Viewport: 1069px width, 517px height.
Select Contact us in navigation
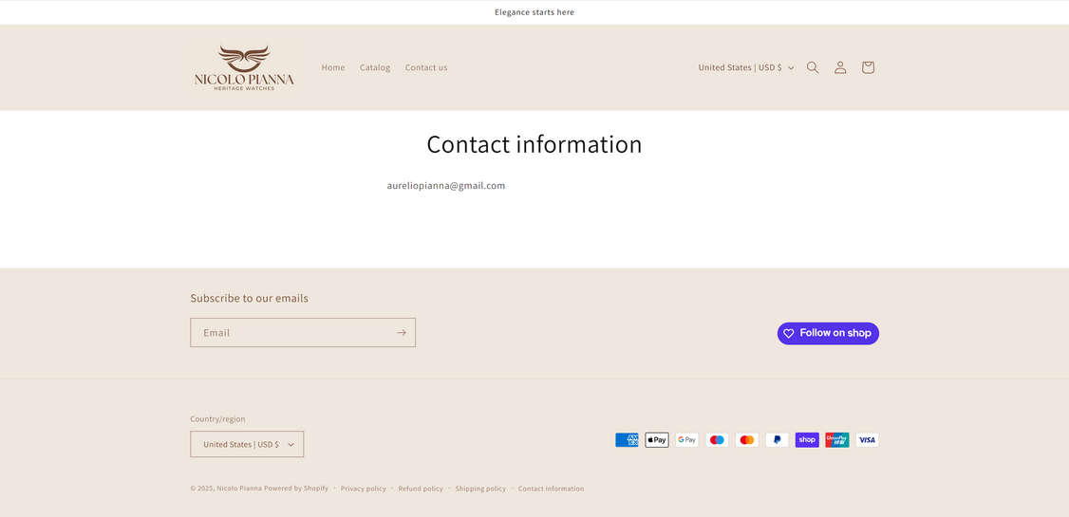click(426, 67)
